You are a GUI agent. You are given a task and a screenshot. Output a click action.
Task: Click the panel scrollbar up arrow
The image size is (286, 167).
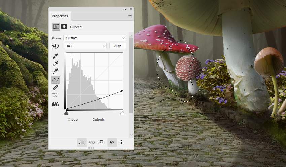tap(131, 36)
